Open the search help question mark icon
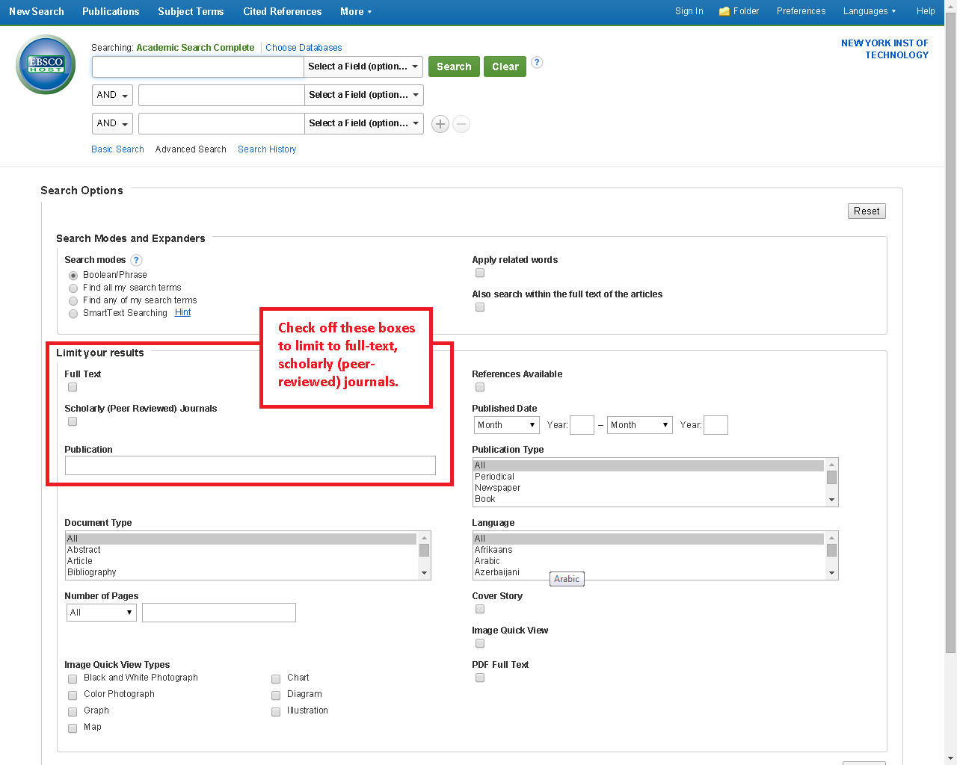Image resolution: width=957 pixels, height=765 pixels. coord(537,63)
